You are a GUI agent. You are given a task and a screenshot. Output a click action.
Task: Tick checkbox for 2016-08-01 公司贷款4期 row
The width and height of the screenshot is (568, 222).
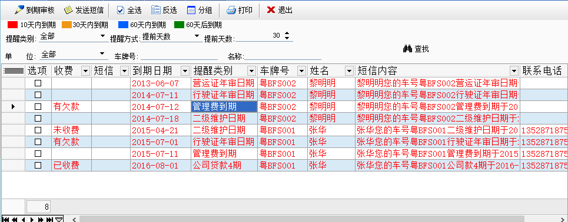pyautogui.click(x=38, y=165)
